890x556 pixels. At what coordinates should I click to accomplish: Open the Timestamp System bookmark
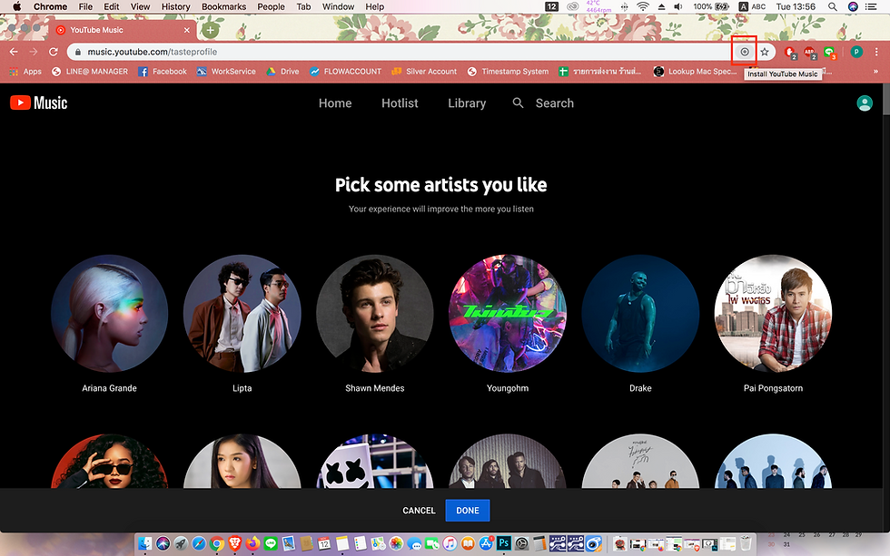click(x=508, y=72)
